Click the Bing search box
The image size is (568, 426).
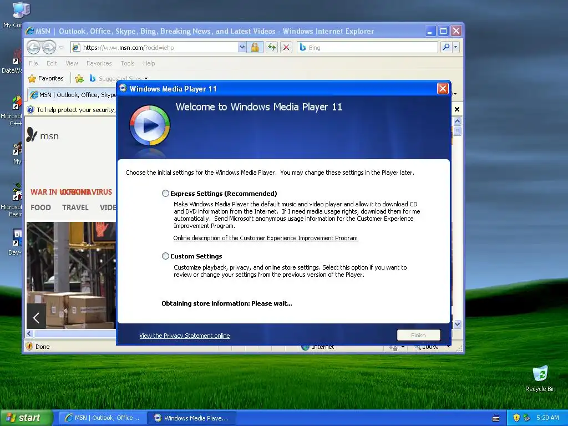coord(367,48)
